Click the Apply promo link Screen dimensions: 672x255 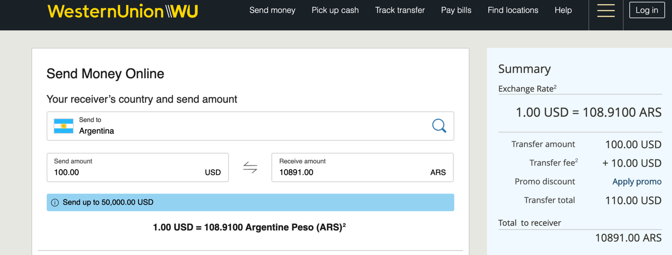[x=637, y=181]
